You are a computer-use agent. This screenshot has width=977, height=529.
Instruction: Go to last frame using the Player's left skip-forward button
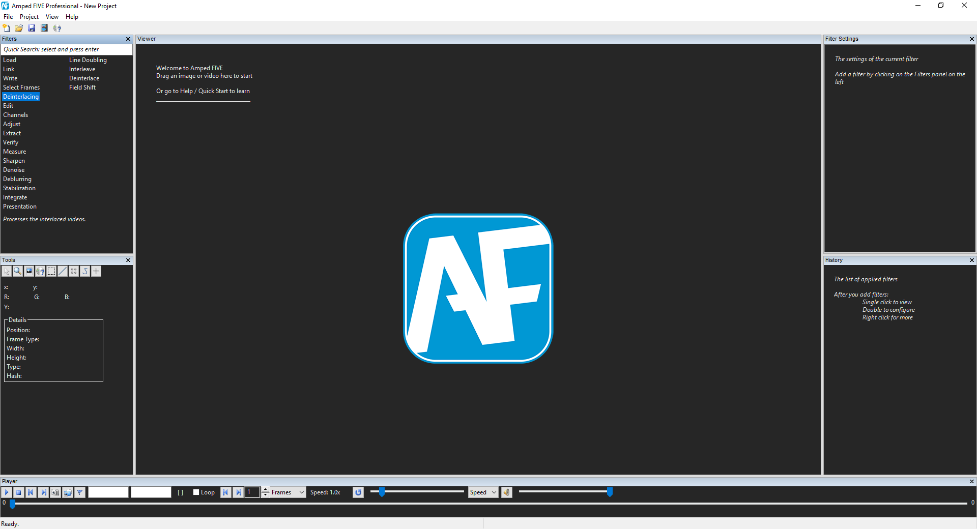coord(43,492)
